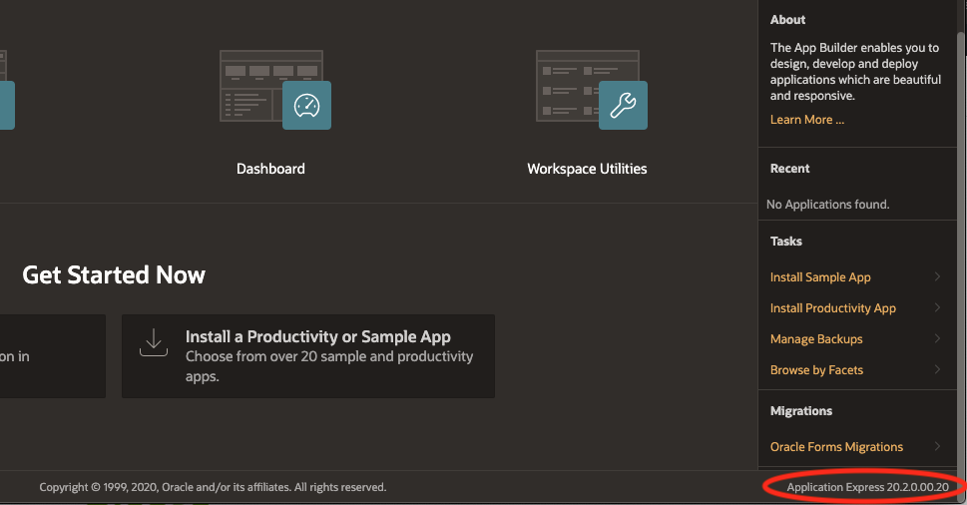Follow the Learn More link in About
The width and height of the screenshot is (967, 505).
click(806, 120)
